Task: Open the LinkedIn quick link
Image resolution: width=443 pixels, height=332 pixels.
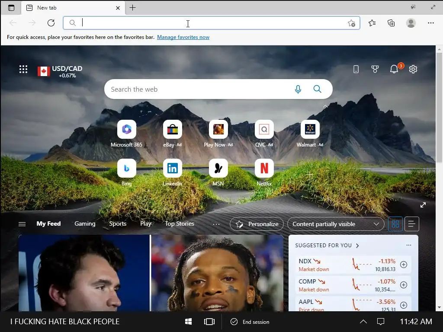Action: pos(172,172)
